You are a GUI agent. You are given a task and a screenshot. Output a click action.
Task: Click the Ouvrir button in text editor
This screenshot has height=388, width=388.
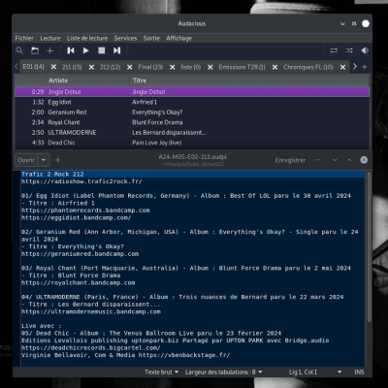click(26, 160)
